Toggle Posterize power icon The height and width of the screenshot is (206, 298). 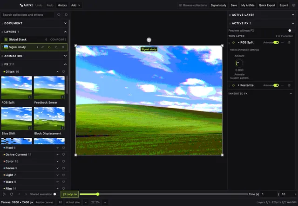point(233,85)
